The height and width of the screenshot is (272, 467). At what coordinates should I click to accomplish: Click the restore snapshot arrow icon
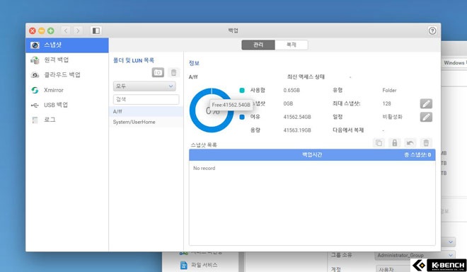tap(410, 143)
